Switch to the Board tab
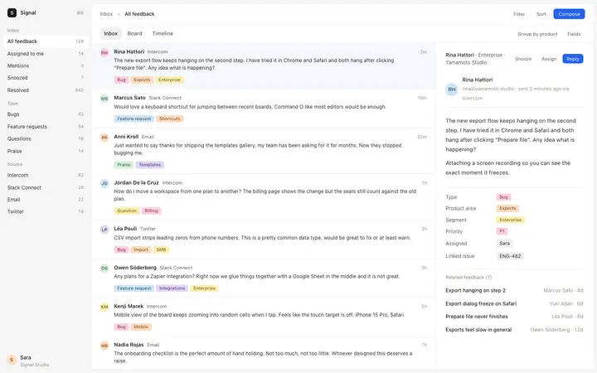The height and width of the screenshot is (373, 597). [134, 33]
